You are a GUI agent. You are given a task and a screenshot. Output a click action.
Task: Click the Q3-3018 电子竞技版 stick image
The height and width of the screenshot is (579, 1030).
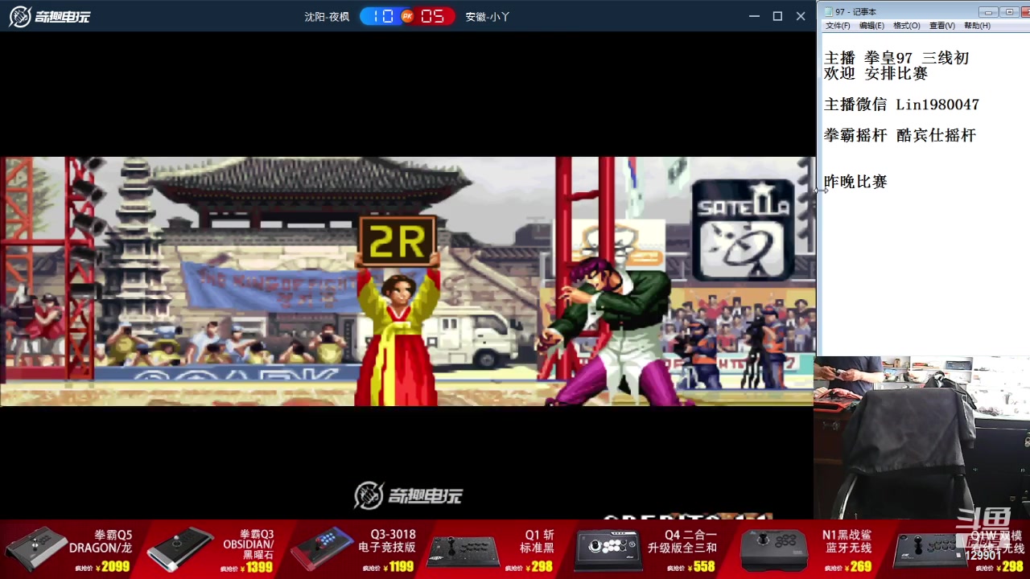[322, 548]
